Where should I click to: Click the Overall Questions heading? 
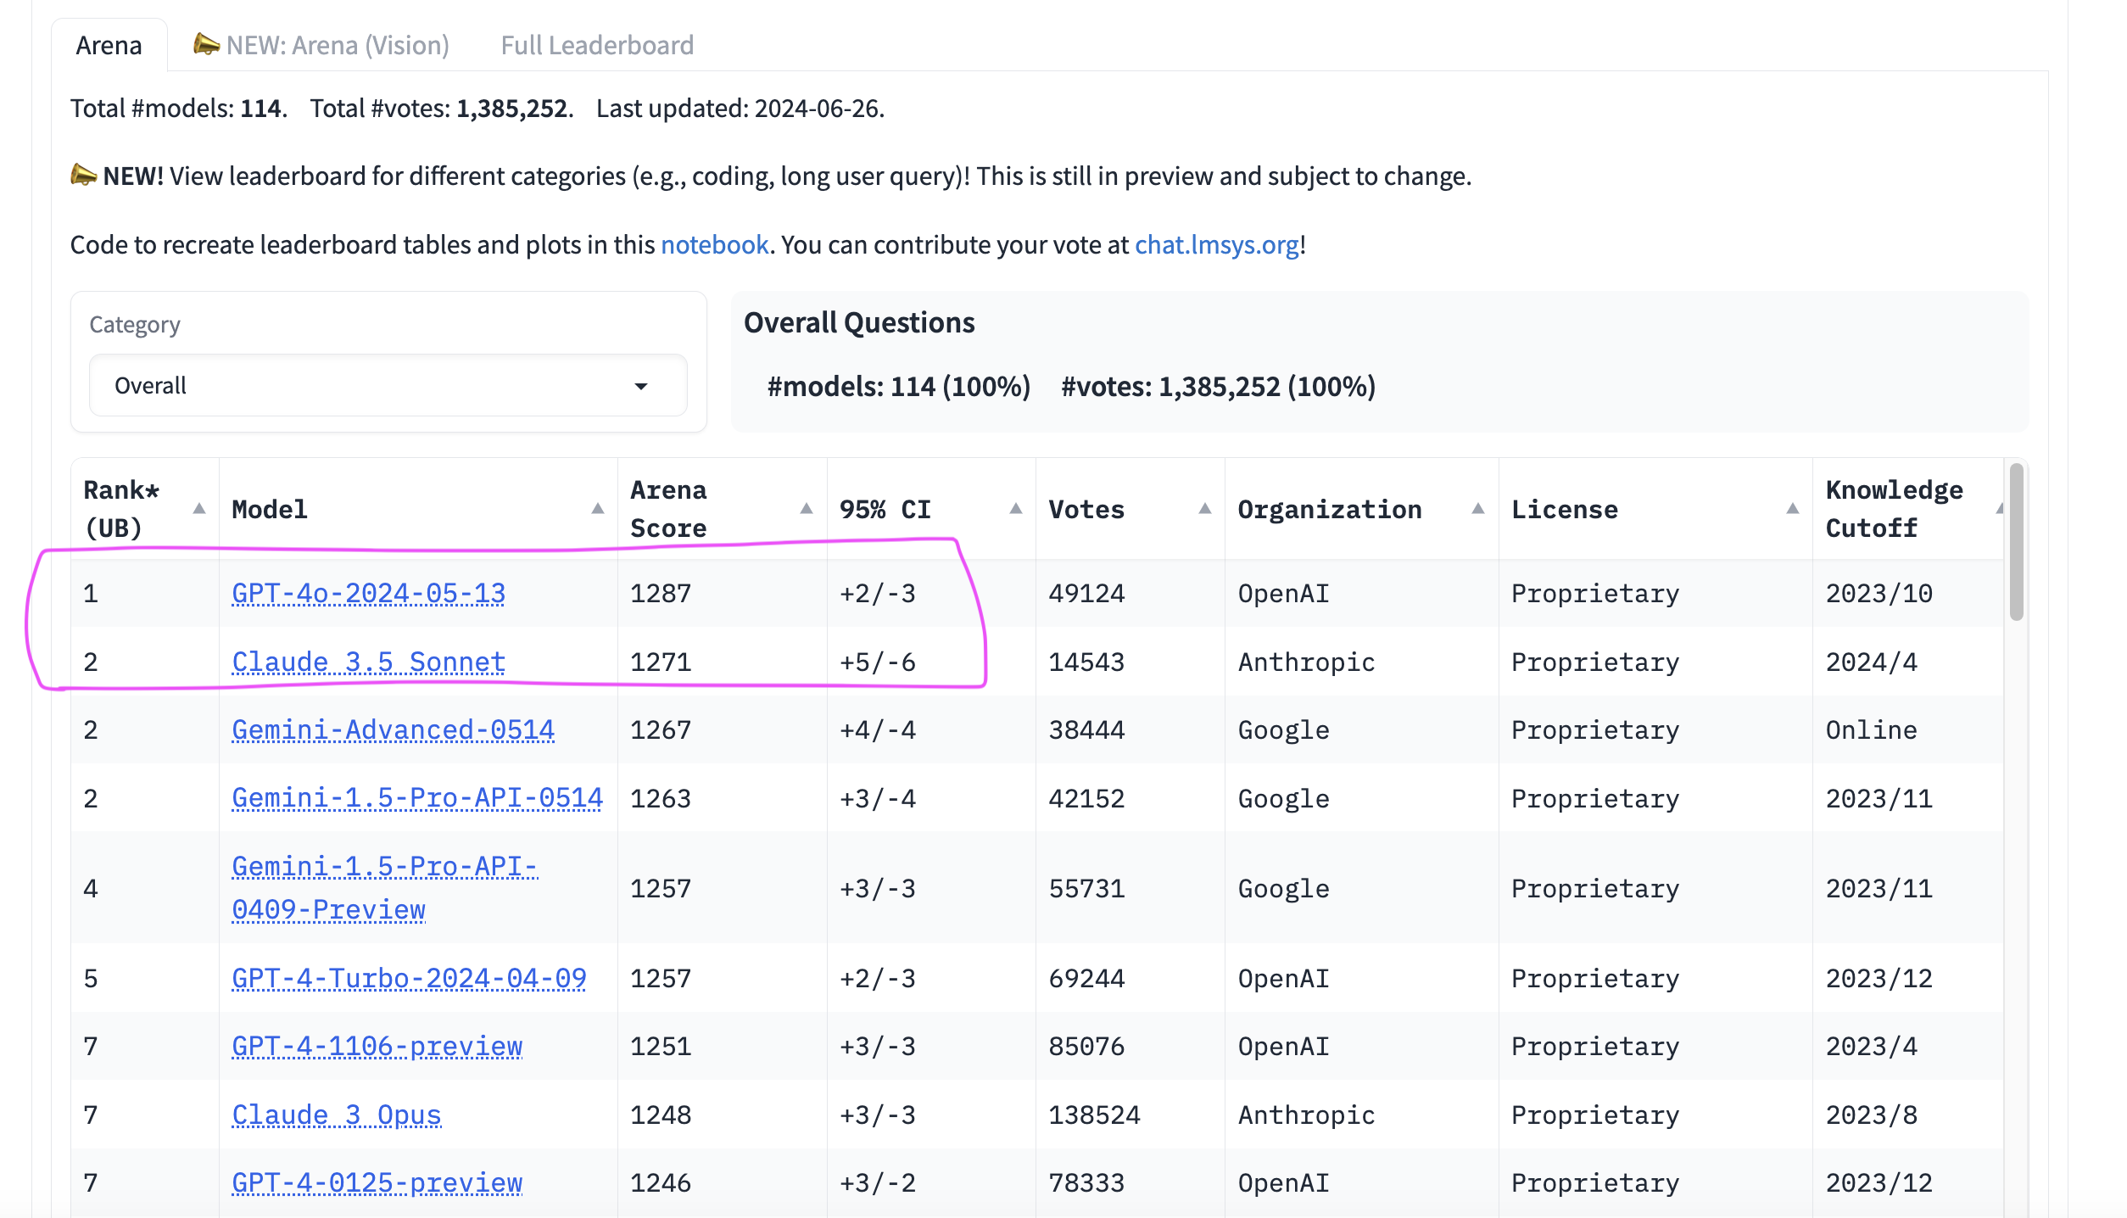click(859, 323)
